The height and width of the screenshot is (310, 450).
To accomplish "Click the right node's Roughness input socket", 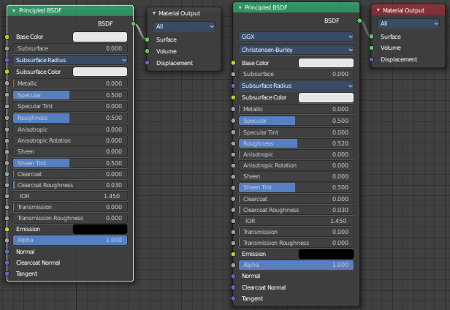I will (x=233, y=143).
